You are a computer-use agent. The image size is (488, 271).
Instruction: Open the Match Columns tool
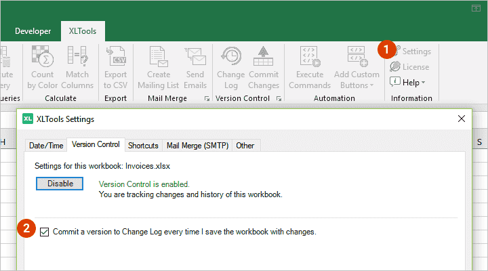77,68
